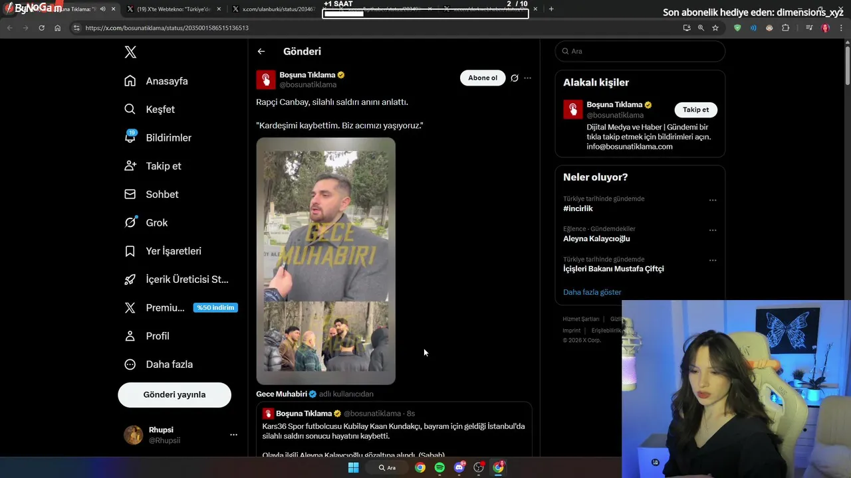Click the install app icon in address bar
Viewport: 851px width, 478px height.
(x=687, y=28)
